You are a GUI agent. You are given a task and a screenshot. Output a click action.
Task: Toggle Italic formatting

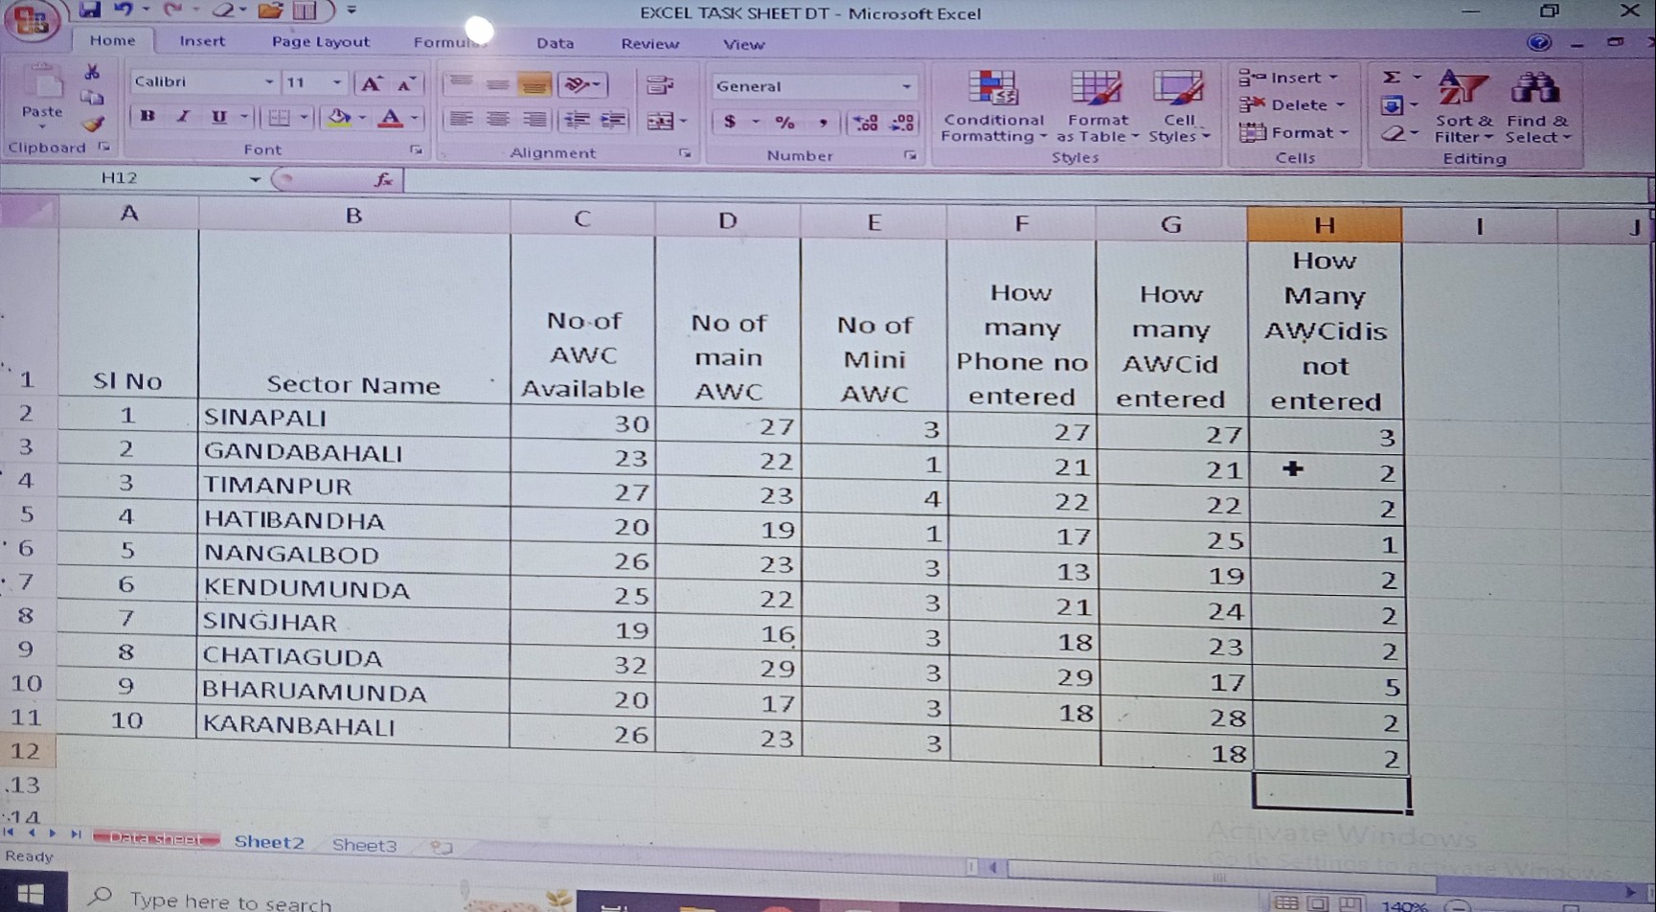(x=183, y=117)
